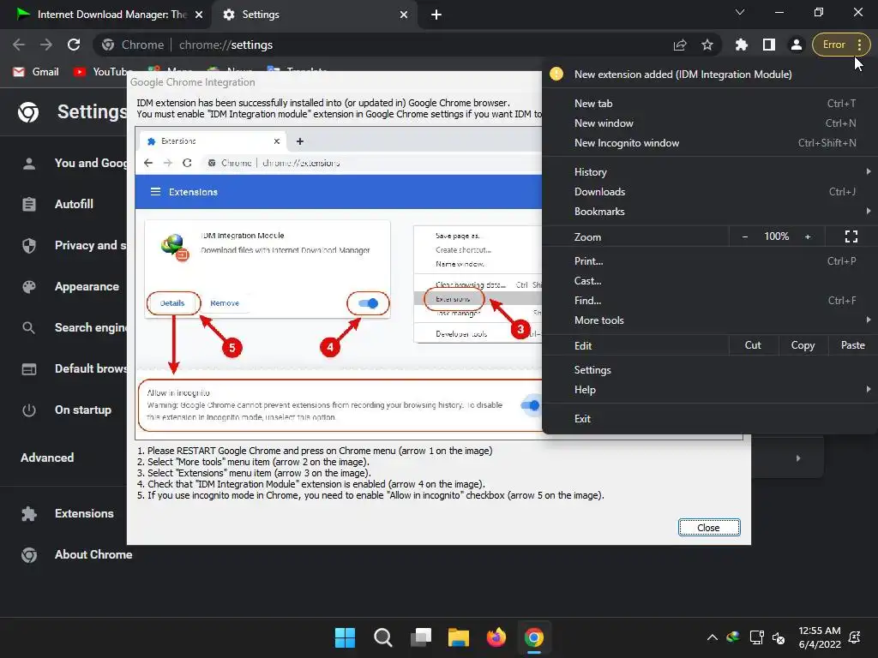Close the Google Chrome Integration dialog
The height and width of the screenshot is (658, 878).
click(x=709, y=528)
